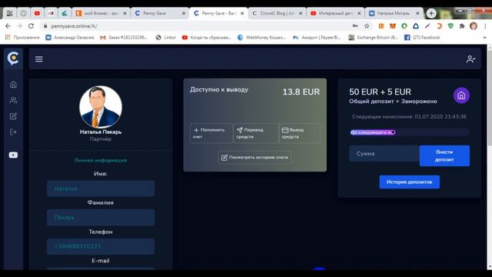Click 'Внести депозит' button
Viewport: 492px width, 277px height.
coord(444,155)
